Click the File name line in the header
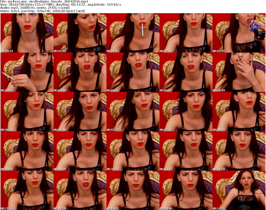 pyautogui.click(x=44, y=2)
